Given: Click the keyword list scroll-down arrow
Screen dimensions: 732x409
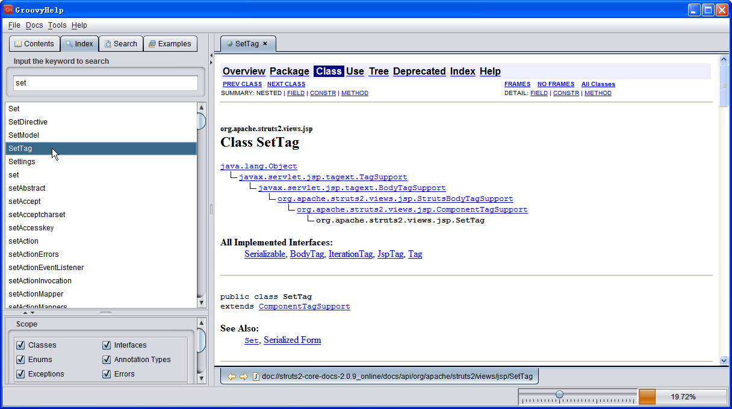Looking at the screenshot, I should click(x=202, y=303).
